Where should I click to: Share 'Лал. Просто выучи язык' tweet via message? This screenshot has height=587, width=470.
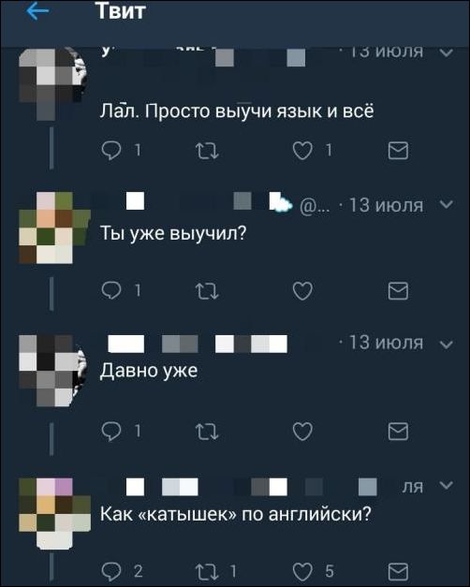[x=398, y=151]
